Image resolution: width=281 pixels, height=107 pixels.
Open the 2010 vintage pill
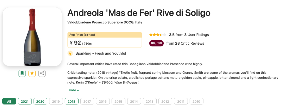[x=196, y=101]
